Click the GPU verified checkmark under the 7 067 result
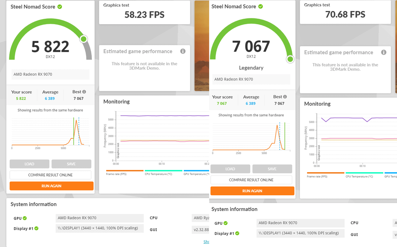The image size is (397, 247). click(225, 223)
